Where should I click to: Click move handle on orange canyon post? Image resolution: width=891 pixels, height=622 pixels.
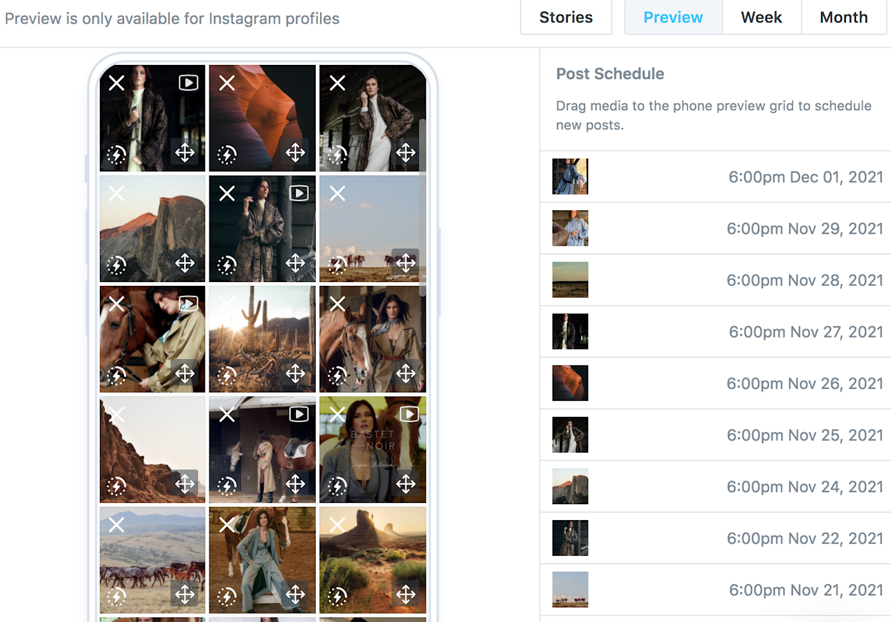pos(295,152)
